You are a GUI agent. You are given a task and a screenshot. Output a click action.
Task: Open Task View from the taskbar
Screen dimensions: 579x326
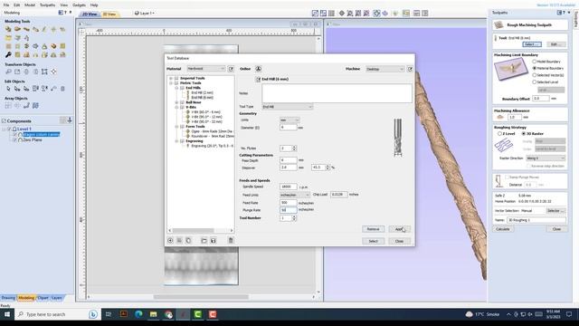pos(109,314)
